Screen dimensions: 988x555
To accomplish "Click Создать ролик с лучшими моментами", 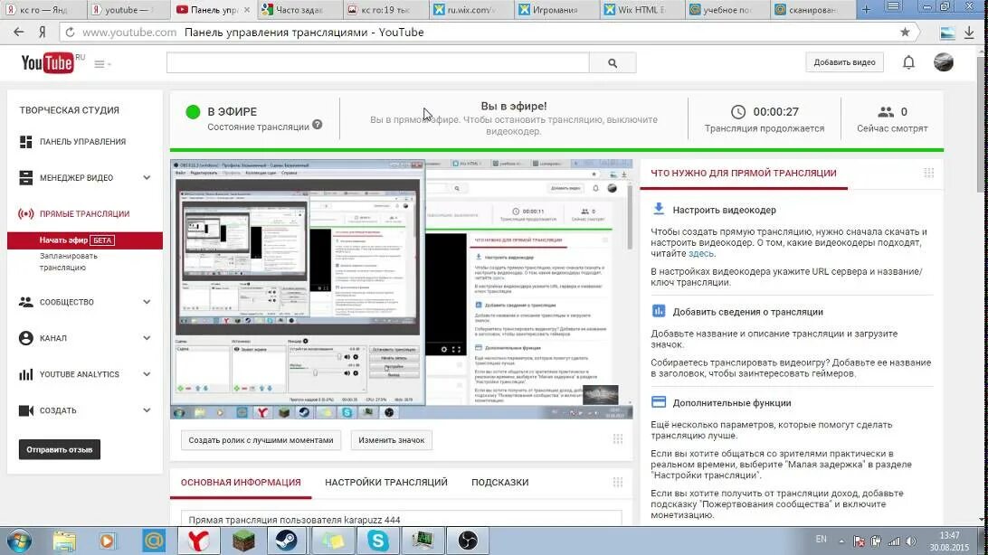I will [261, 440].
